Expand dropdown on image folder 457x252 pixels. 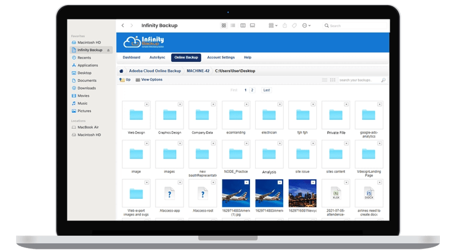click(x=146, y=143)
